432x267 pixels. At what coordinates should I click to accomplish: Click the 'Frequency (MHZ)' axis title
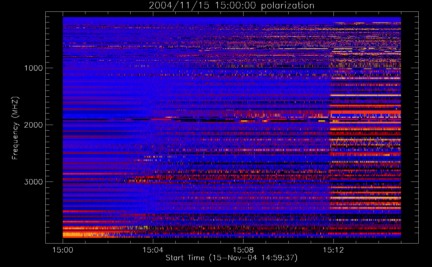tap(15, 128)
